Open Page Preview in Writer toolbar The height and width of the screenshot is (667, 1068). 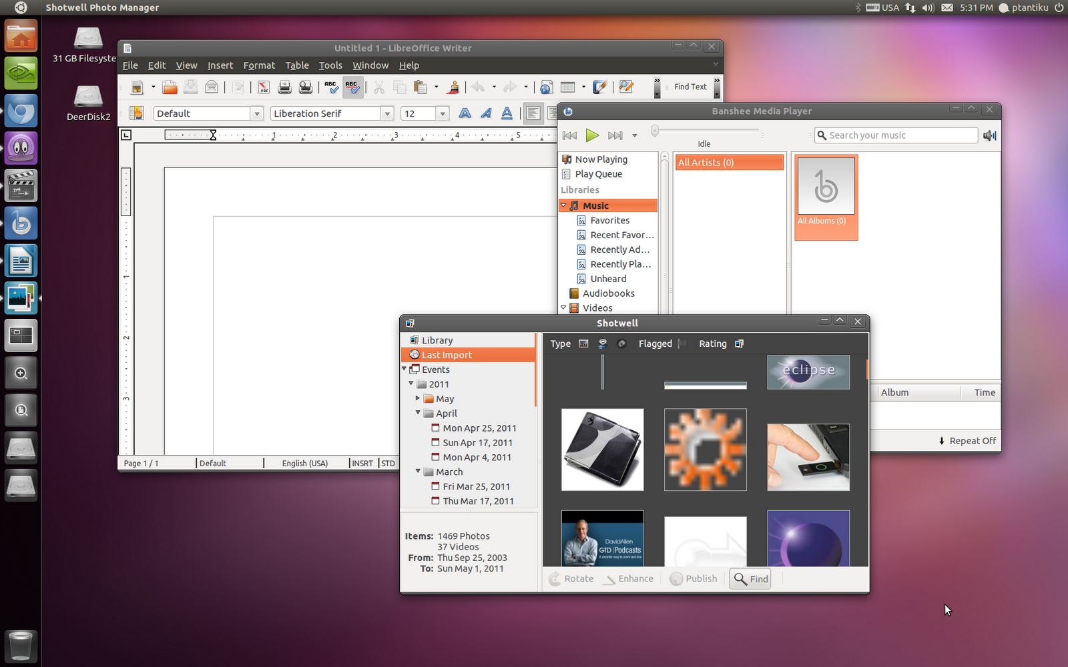click(305, 87)
